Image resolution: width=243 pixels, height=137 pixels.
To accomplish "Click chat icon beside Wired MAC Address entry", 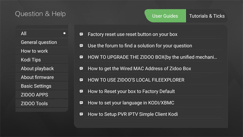I will tap(81, 68).
